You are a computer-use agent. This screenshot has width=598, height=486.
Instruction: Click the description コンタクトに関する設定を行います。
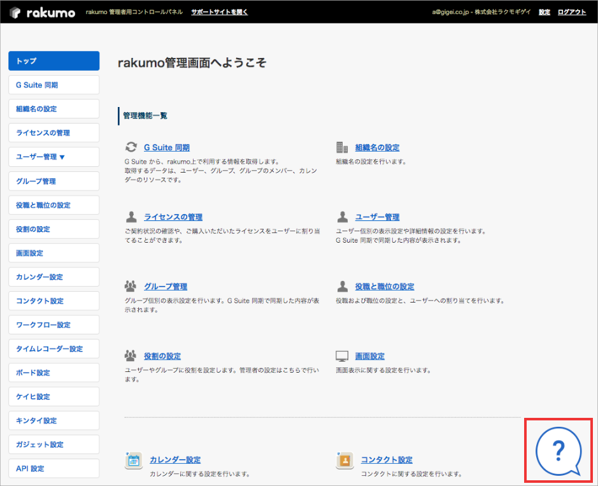(x=412, y=474)
